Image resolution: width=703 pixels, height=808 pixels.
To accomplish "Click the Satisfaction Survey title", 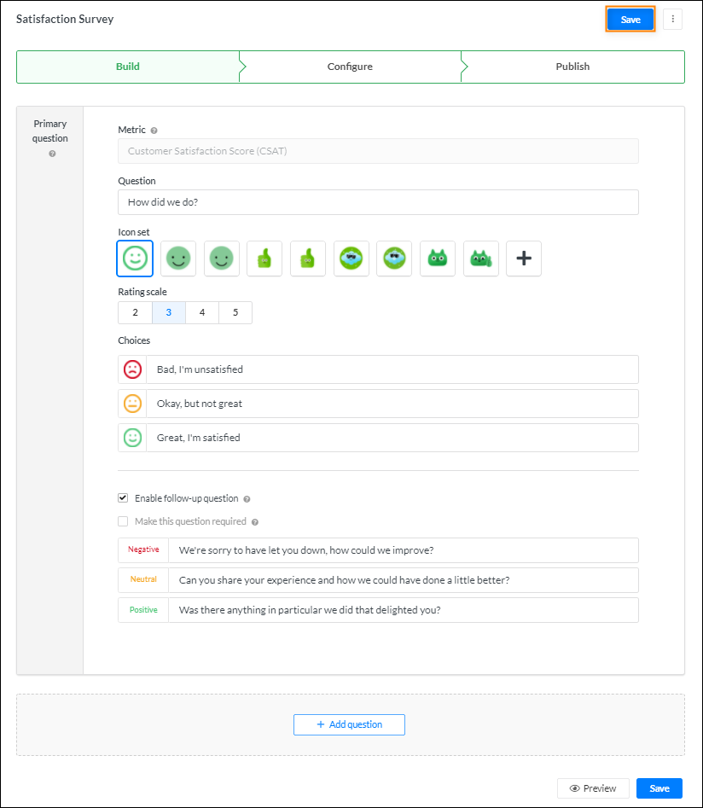I will click(65, 19).
